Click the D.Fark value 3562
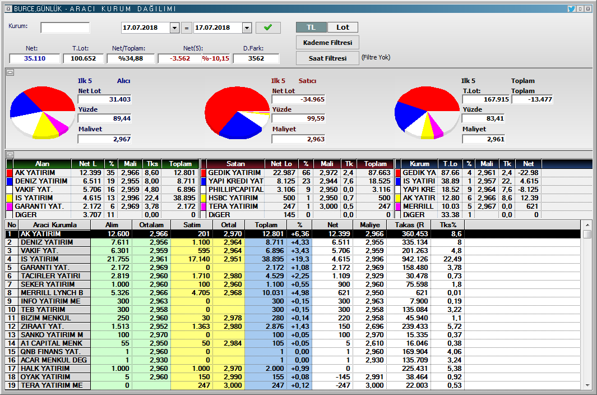The width and height of the screenshot is (597, 395). (x=256, y=58)
